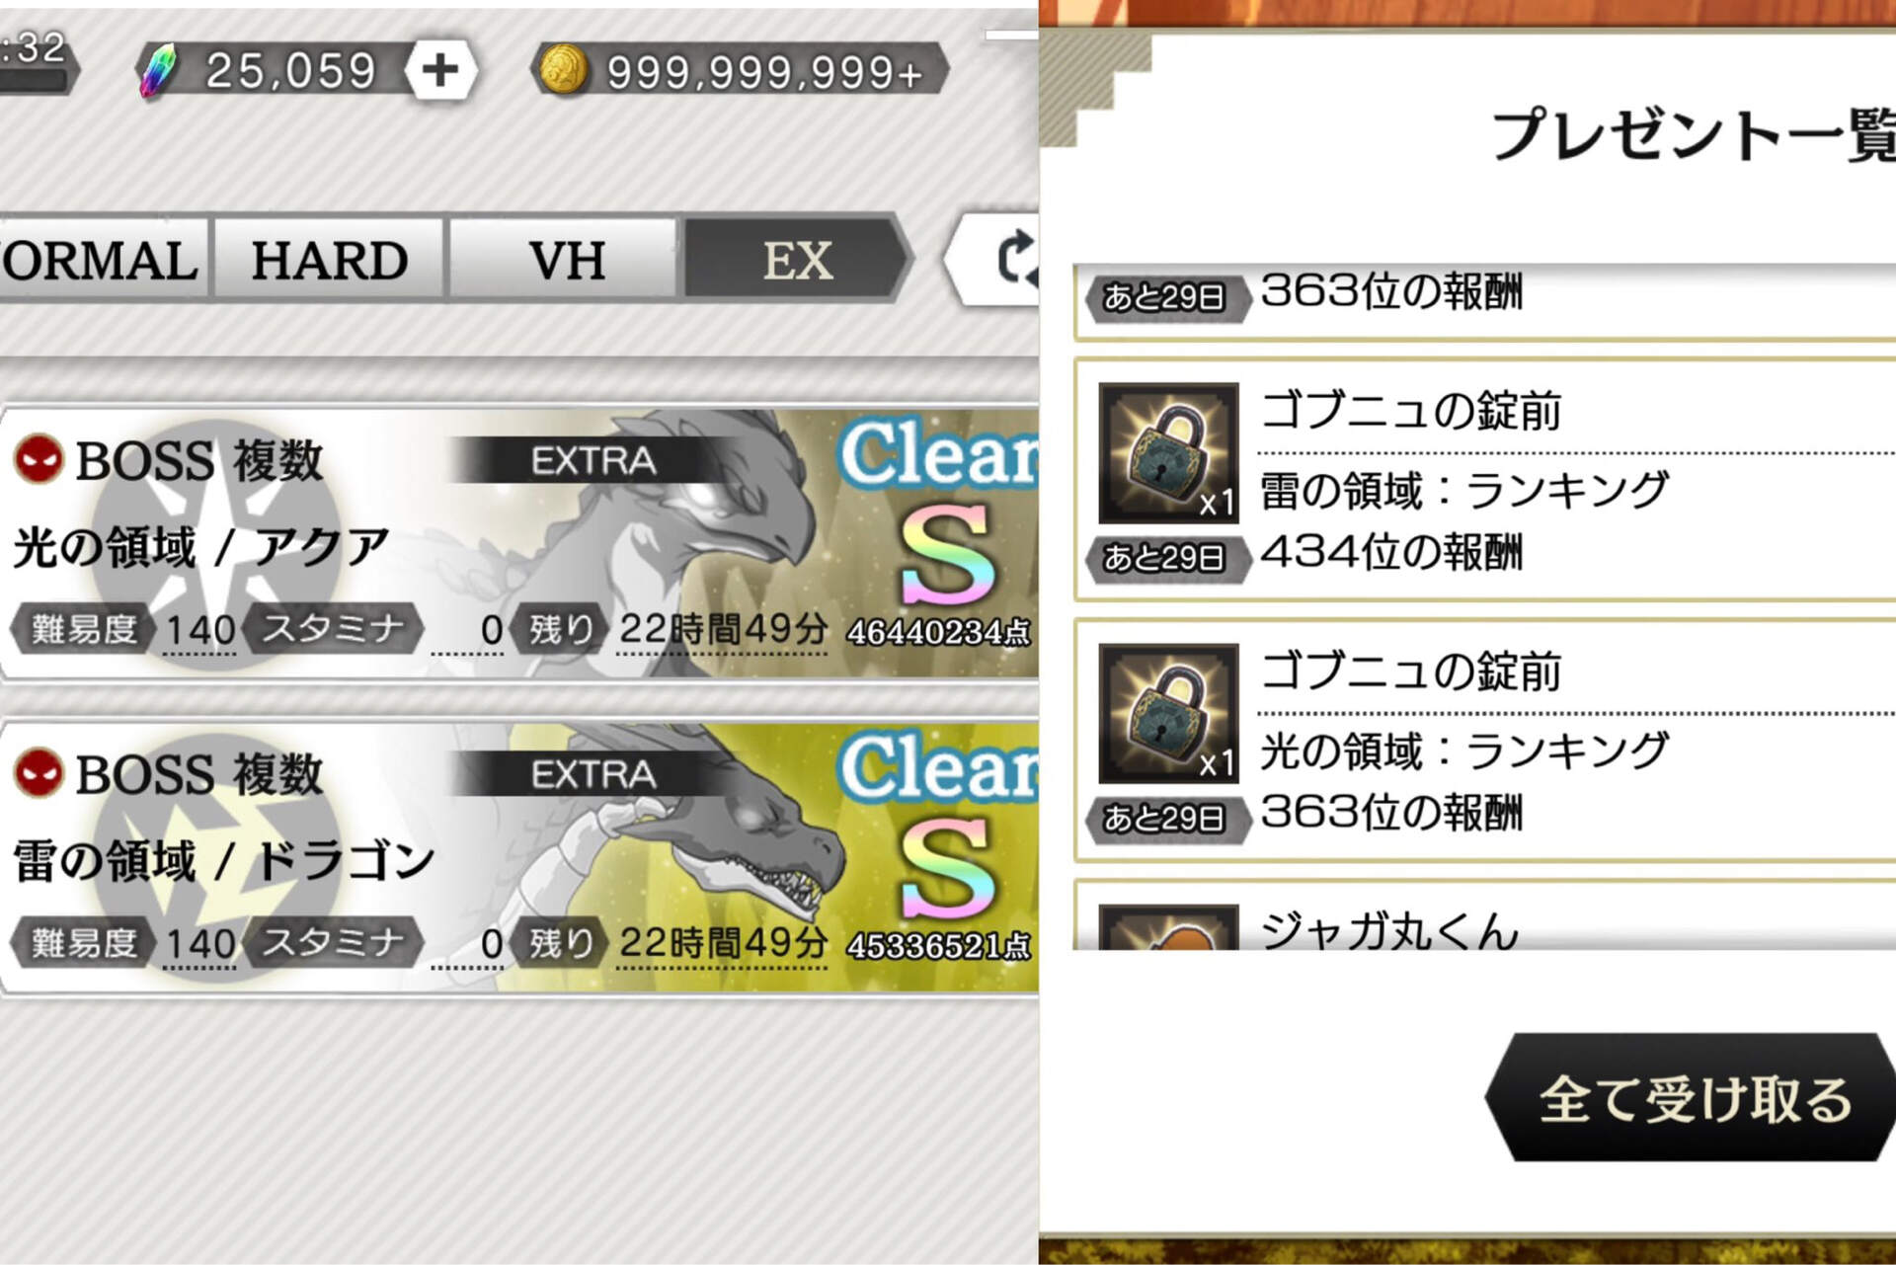Open the 雷の領域 / ドラゴン boss quest
The image size is (1896, 1265).
pos(519,856)
